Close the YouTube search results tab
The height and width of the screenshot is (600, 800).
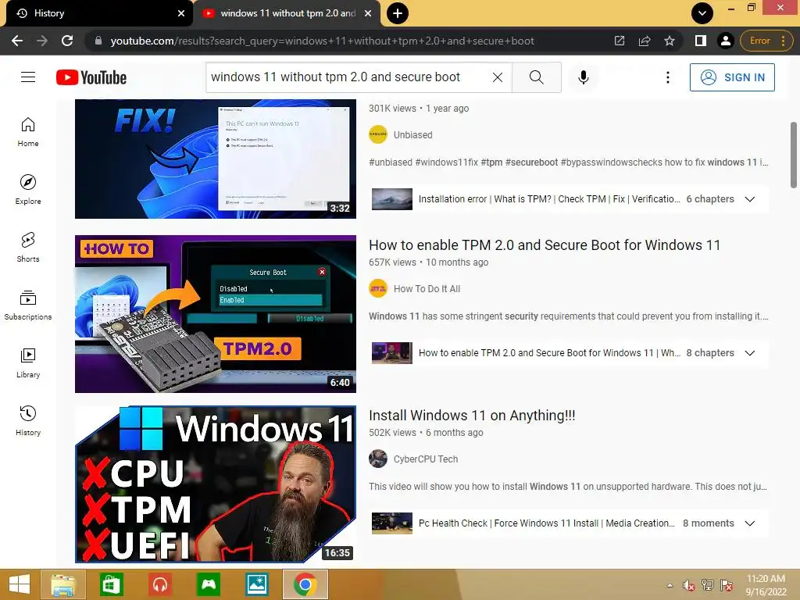coord(368,13)
